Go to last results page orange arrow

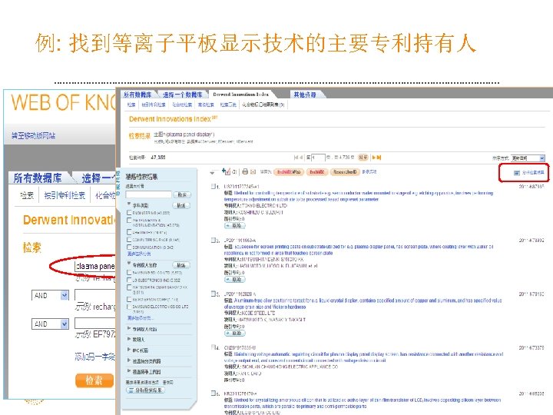pos(379,158)
